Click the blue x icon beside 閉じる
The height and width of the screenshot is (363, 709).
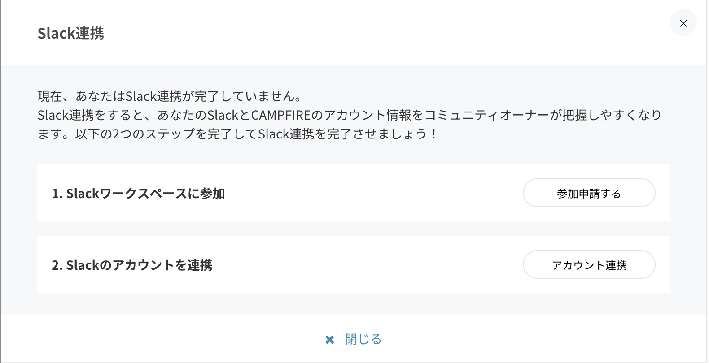tap(330, 340)
